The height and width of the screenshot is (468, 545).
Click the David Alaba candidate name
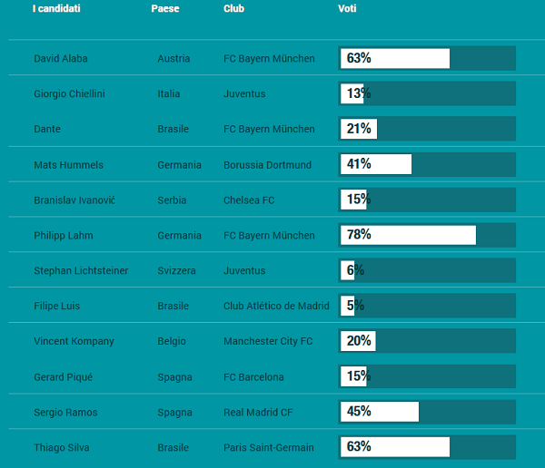pos(61,59)
